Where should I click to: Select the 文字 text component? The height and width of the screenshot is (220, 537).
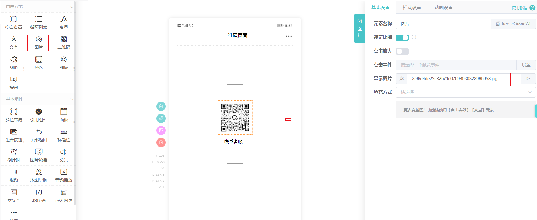(14, 43)
